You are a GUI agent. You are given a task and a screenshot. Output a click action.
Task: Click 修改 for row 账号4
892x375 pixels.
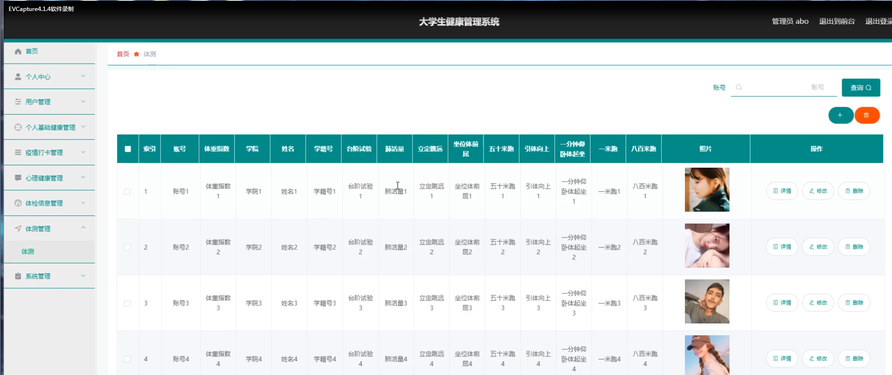[818, 359]
